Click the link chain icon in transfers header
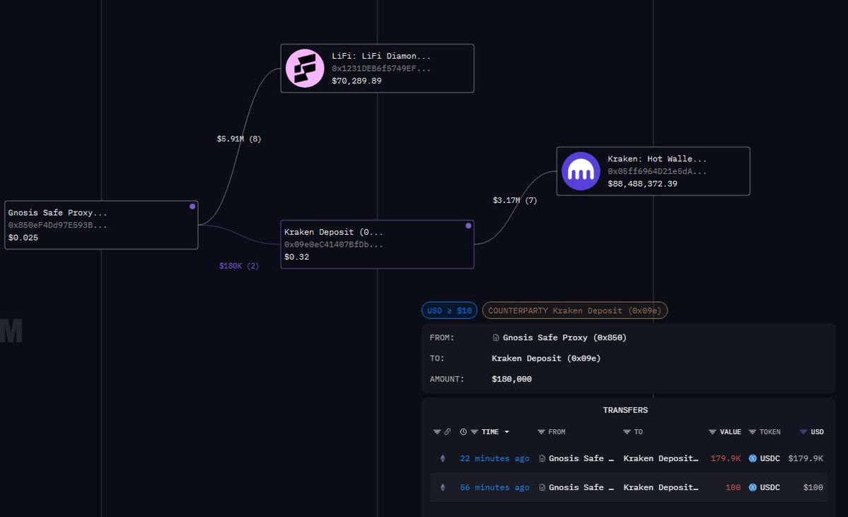Image resolution: width=848 pixels, height=517 pixels. (x=447, y=431)
